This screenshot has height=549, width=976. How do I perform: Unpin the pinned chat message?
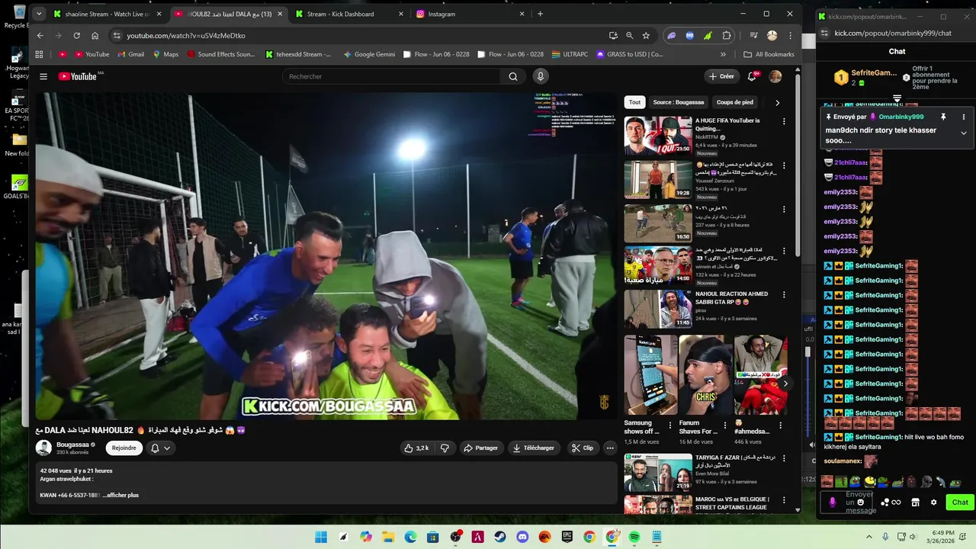pos(943,117)
